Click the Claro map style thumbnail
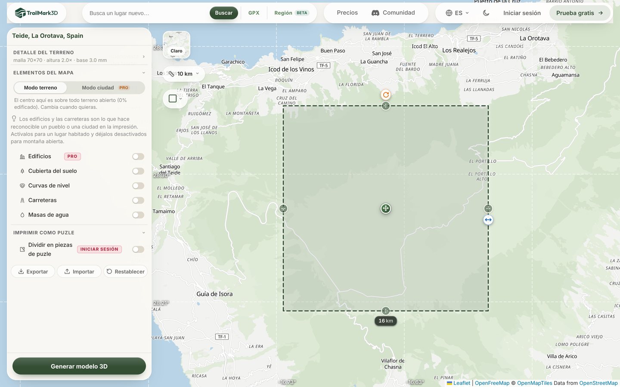The image size is (620, 387). [x=177, y=45]
